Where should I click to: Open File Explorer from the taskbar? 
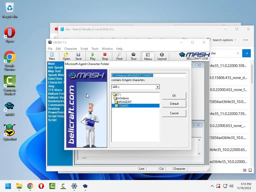[x=19, y=186]
